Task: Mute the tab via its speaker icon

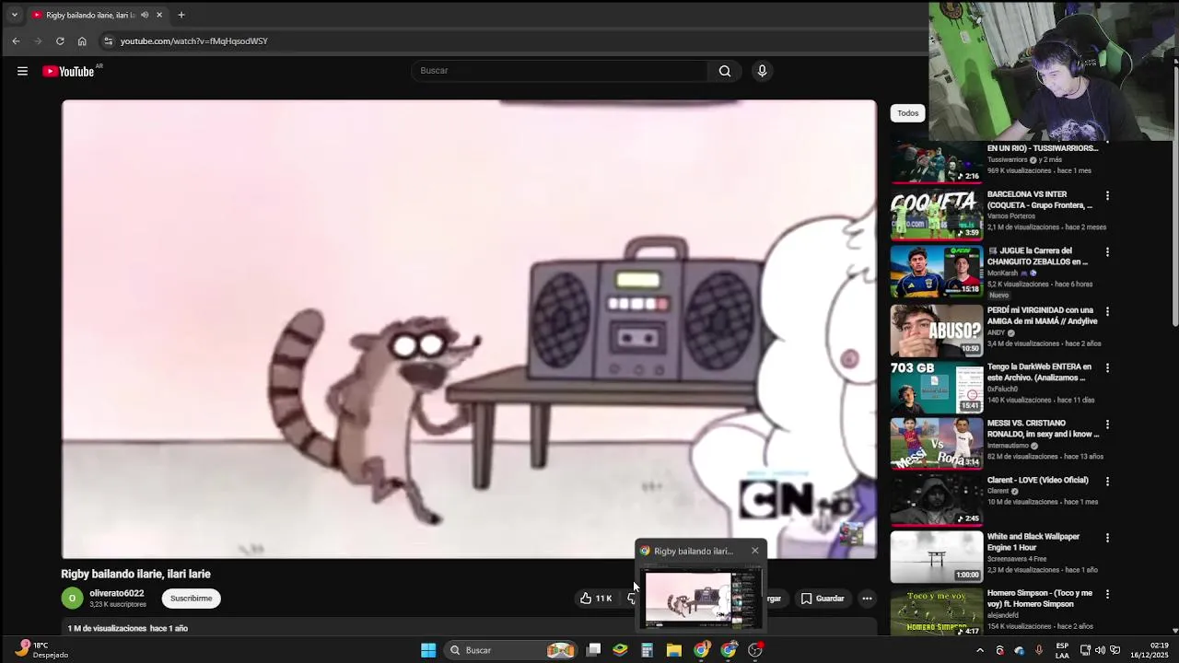Action: pyautogui.click(x=145, y=15)
